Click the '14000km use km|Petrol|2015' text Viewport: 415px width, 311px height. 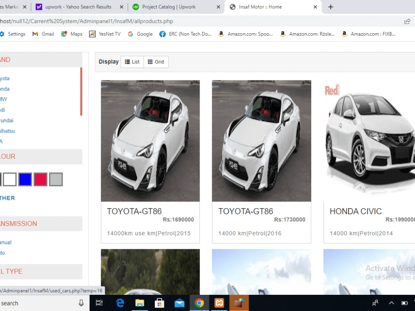[149, 233]
